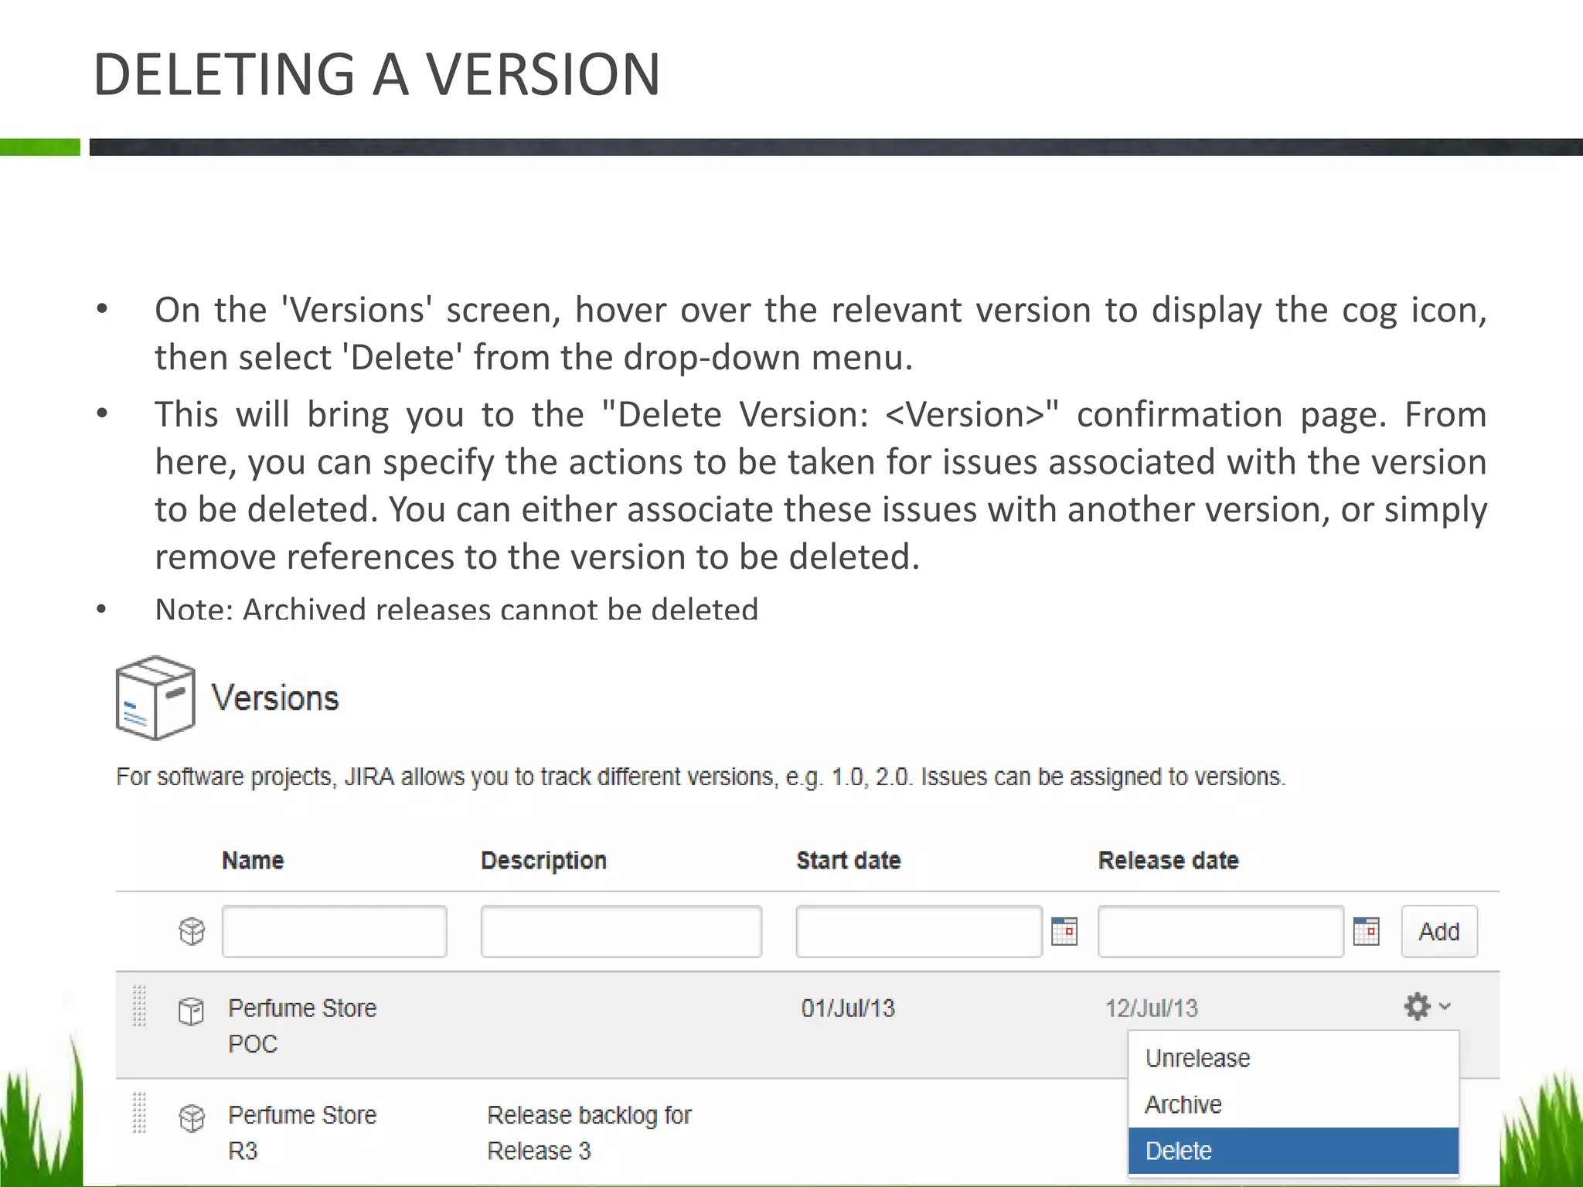
Task: Click the Perfume Store POC version name
Action: [302, 1025]
